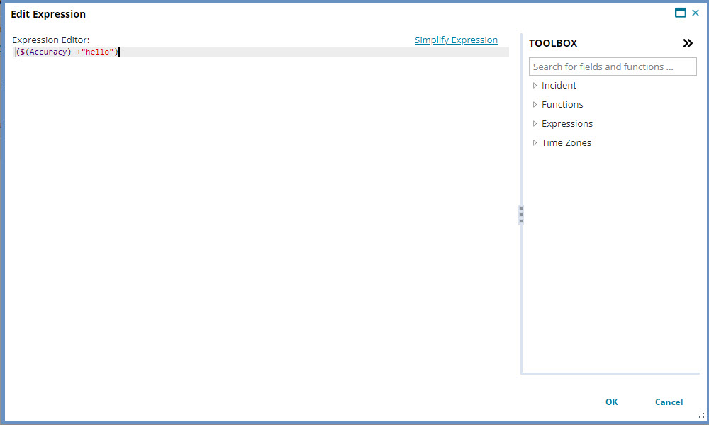Click the Functions disclosure triangle
709x425 pixels.
tap(535, 104)
